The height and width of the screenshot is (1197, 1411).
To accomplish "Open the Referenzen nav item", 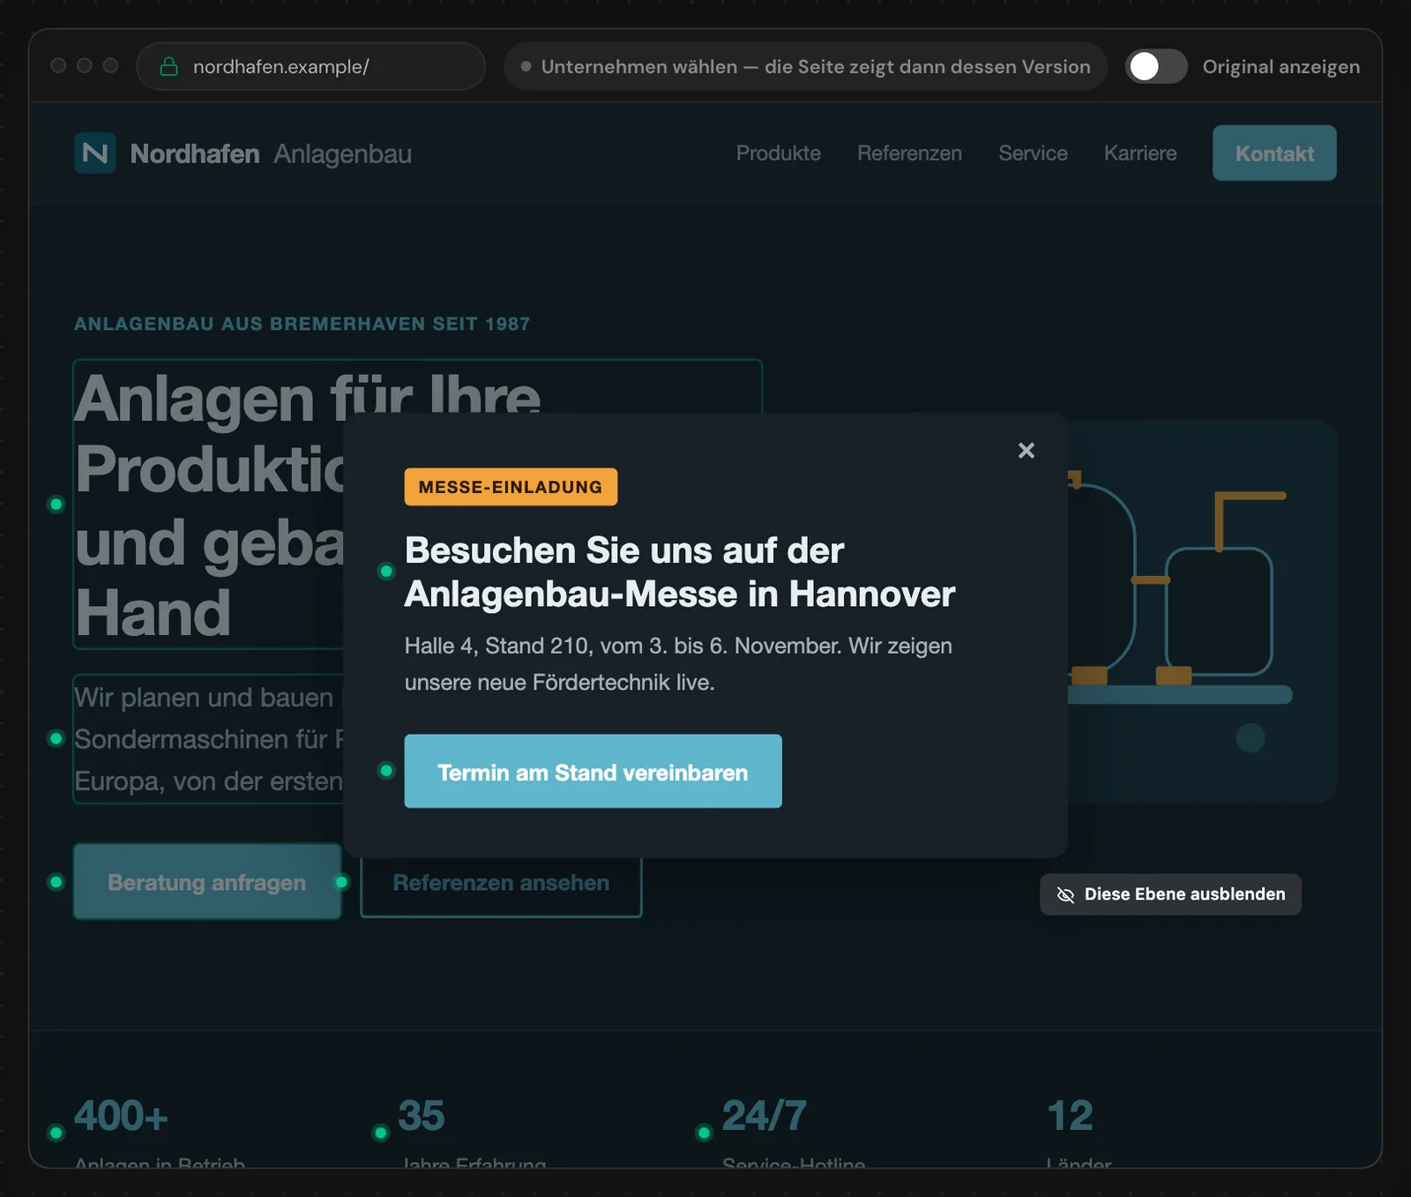I will pos(909,153).
